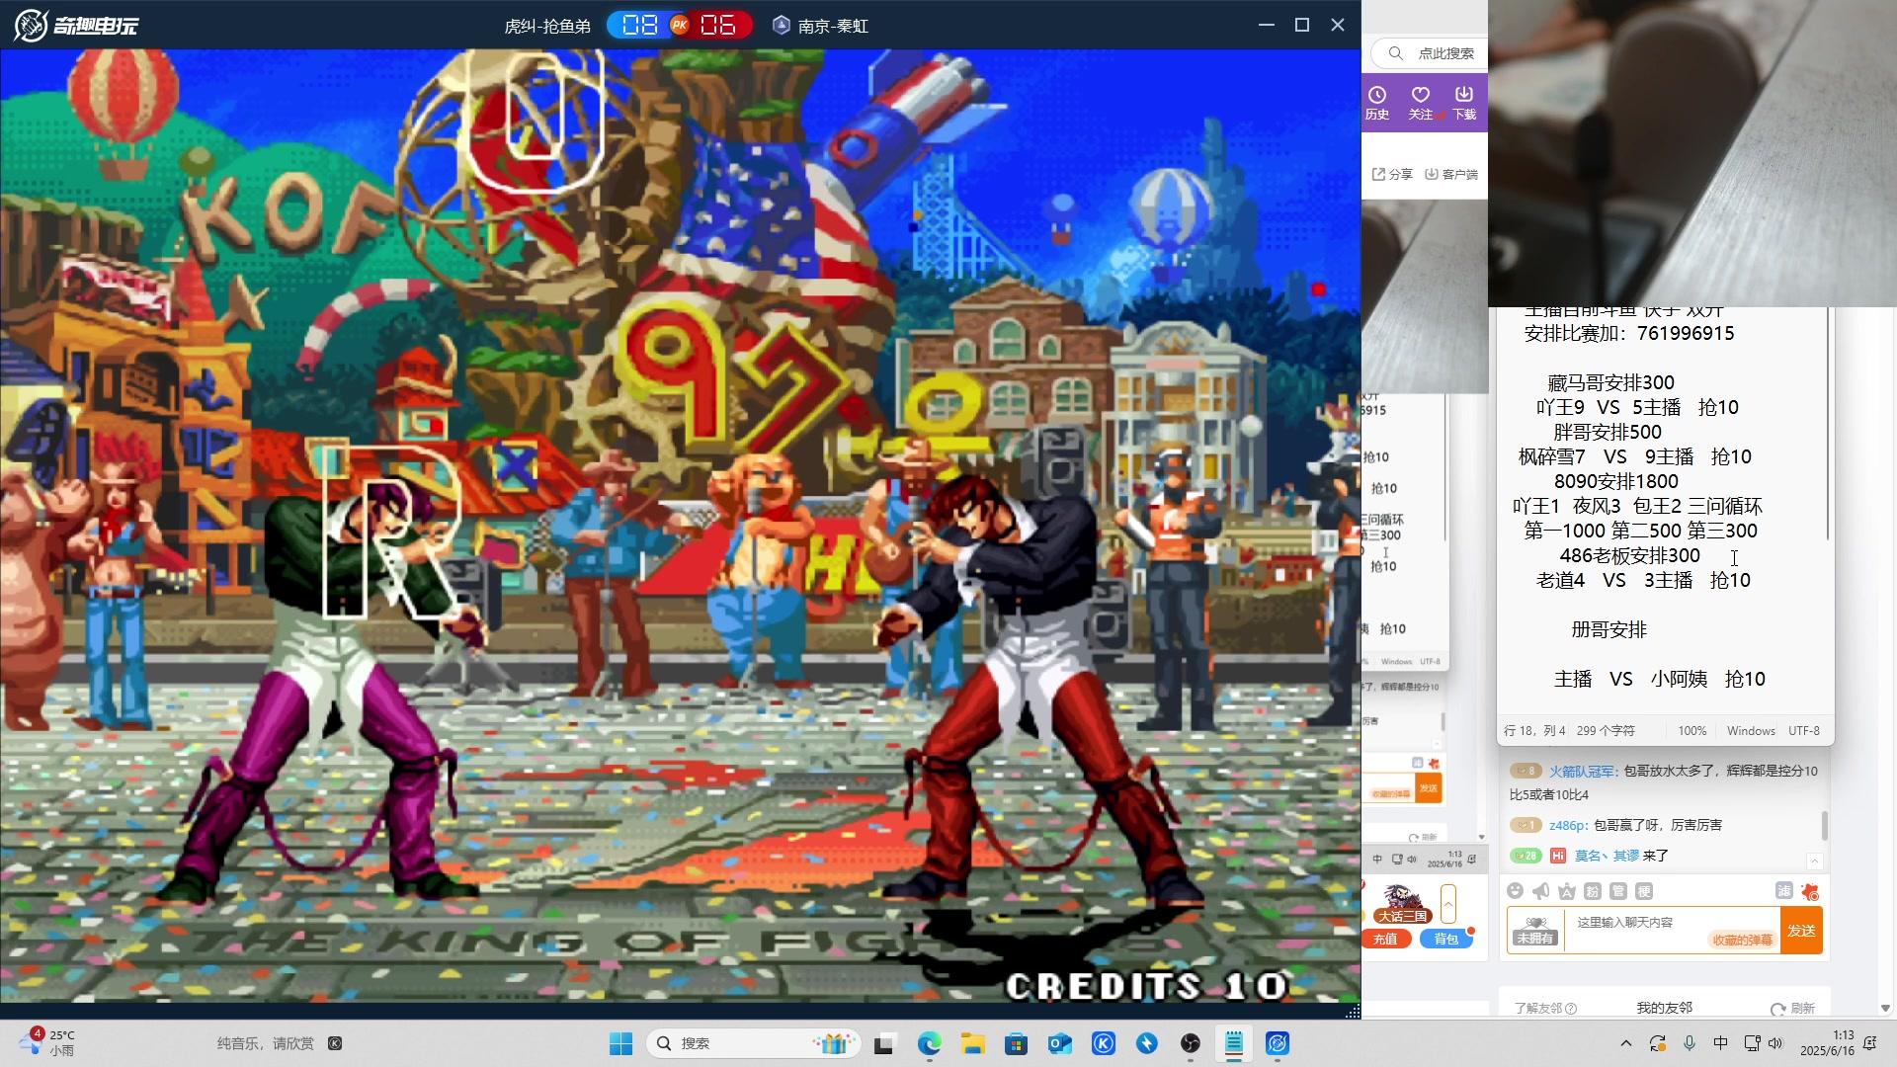Click the chat list scrollbar thumb
1897x1067 pixels.
click(1824, 824)
